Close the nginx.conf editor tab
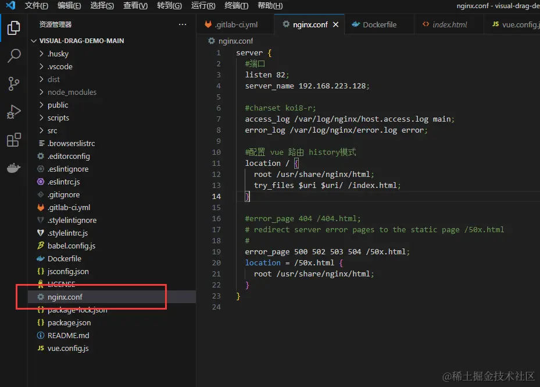 (x=335, y=24)
